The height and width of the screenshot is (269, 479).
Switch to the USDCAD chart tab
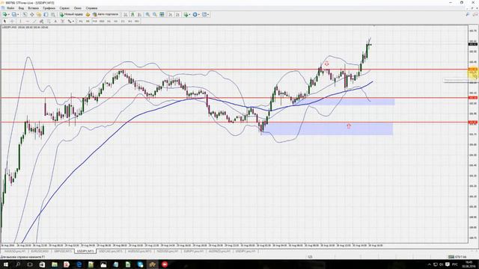111,251
